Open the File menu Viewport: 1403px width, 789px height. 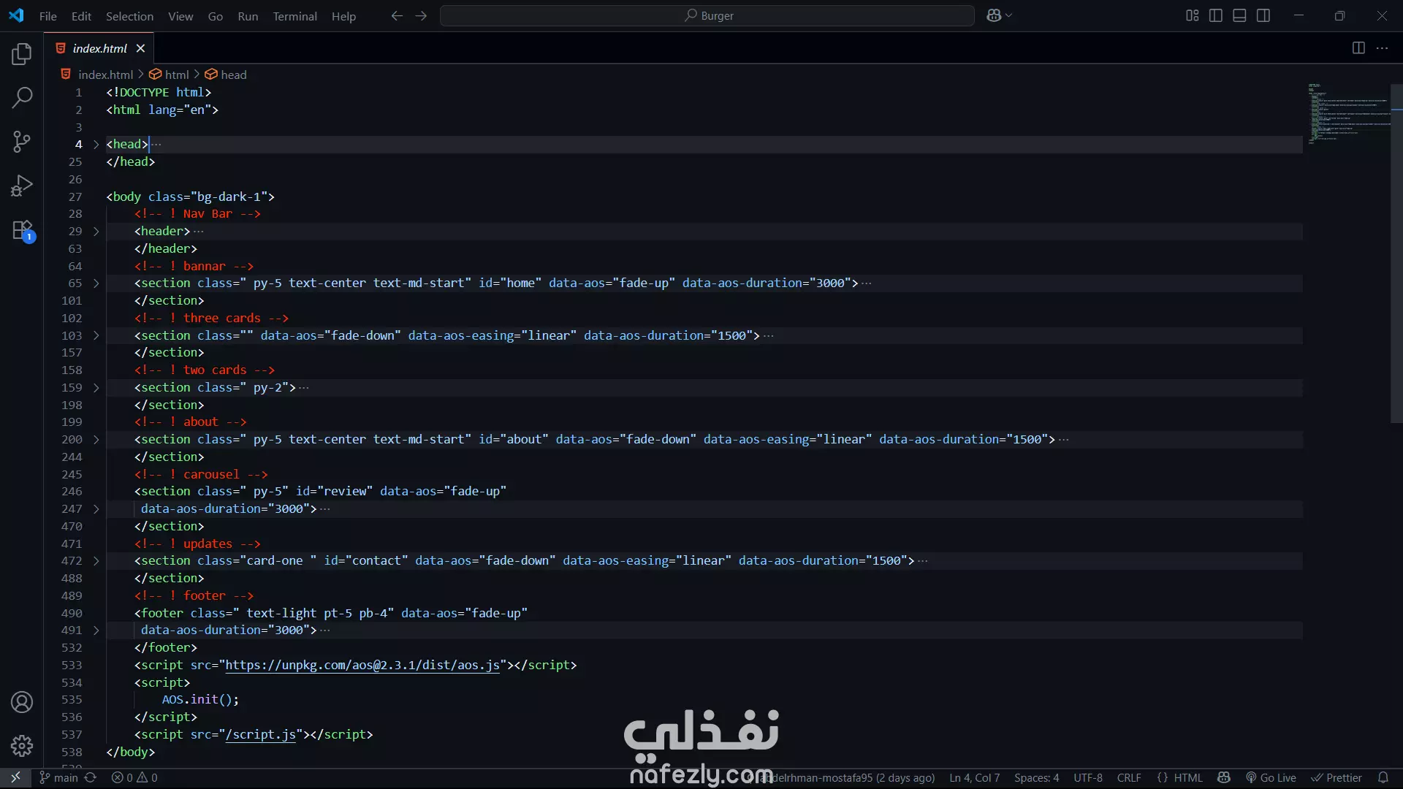47,16
